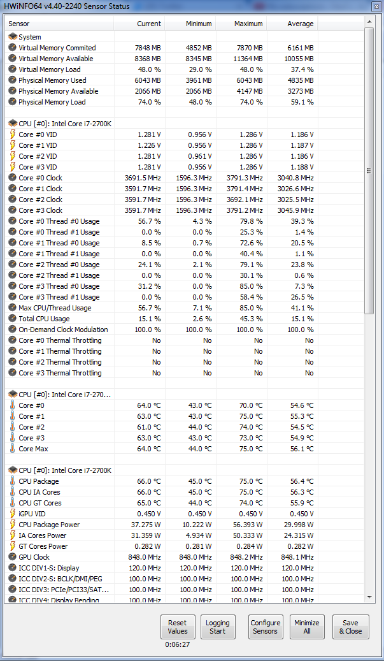Click the icon beside Core #0 Thermal Throttling
This screenshot has width=384, height=661.
(x=12, y=340)
